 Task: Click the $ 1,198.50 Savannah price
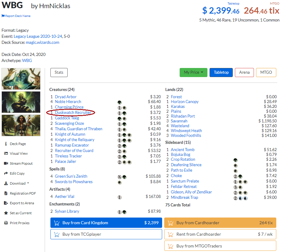pyautogui.click(x=268, y=121)
